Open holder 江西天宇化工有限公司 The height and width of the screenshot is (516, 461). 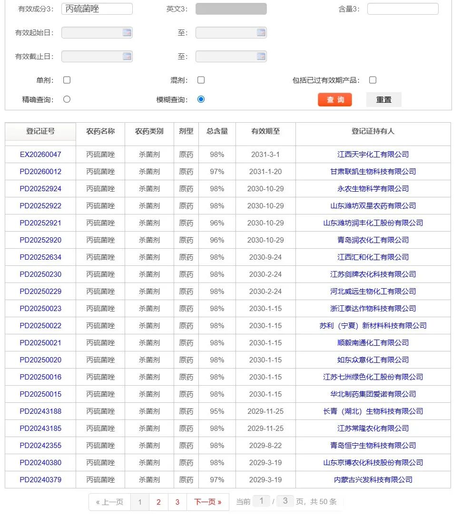point(373,155)
